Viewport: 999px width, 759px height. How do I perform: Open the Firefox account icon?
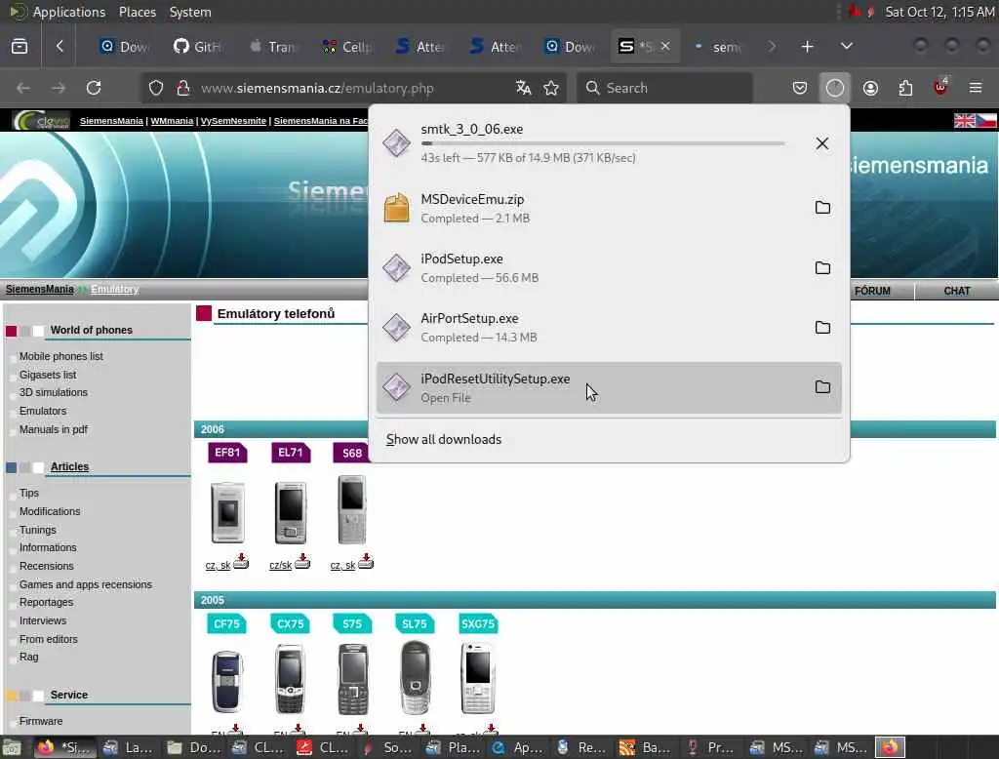[870, 88]
